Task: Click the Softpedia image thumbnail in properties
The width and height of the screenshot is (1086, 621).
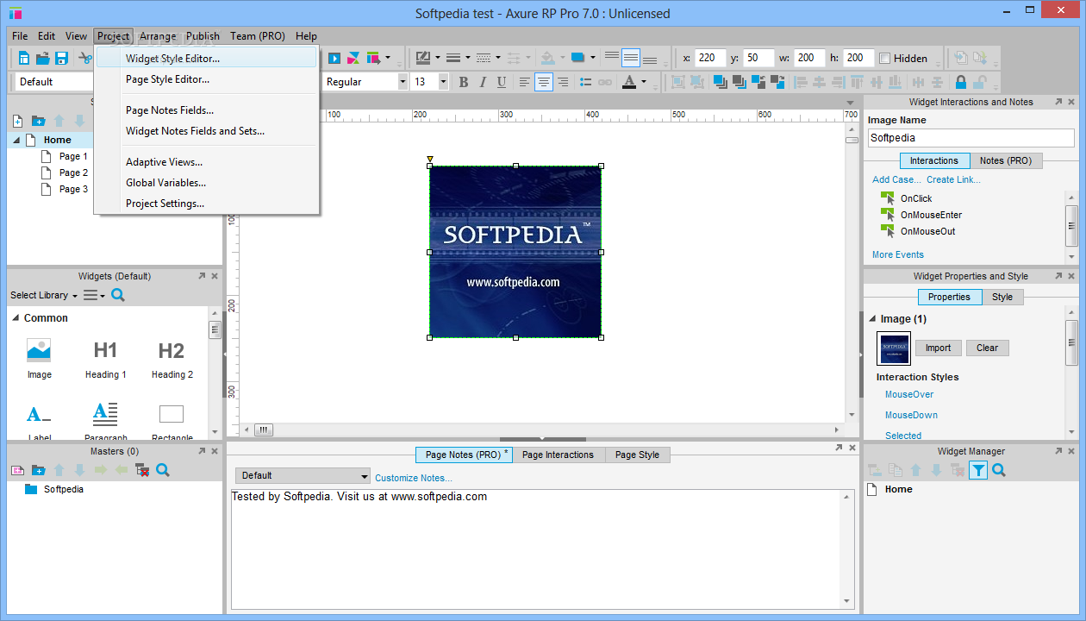Action: tap(894, 348)
